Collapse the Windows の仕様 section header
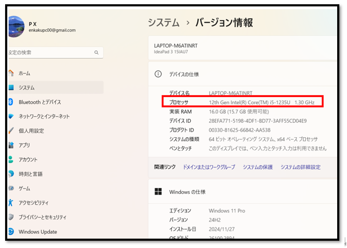The height and width of the screenshot is (248, 347). point(242,192)
